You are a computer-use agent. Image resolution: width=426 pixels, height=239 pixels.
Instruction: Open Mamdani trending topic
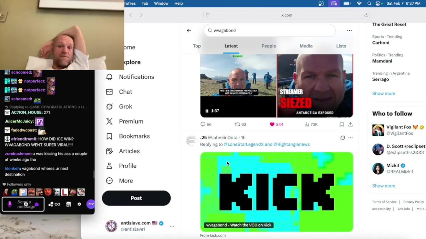(x=382, y=61)
